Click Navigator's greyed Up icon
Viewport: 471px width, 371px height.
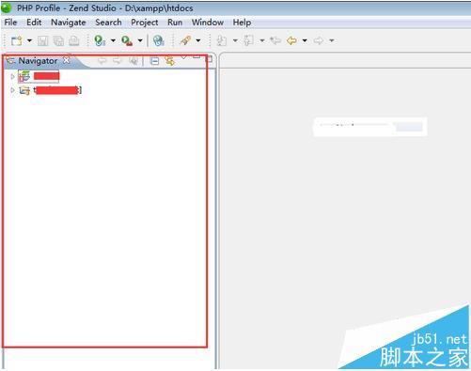point(133,61)
